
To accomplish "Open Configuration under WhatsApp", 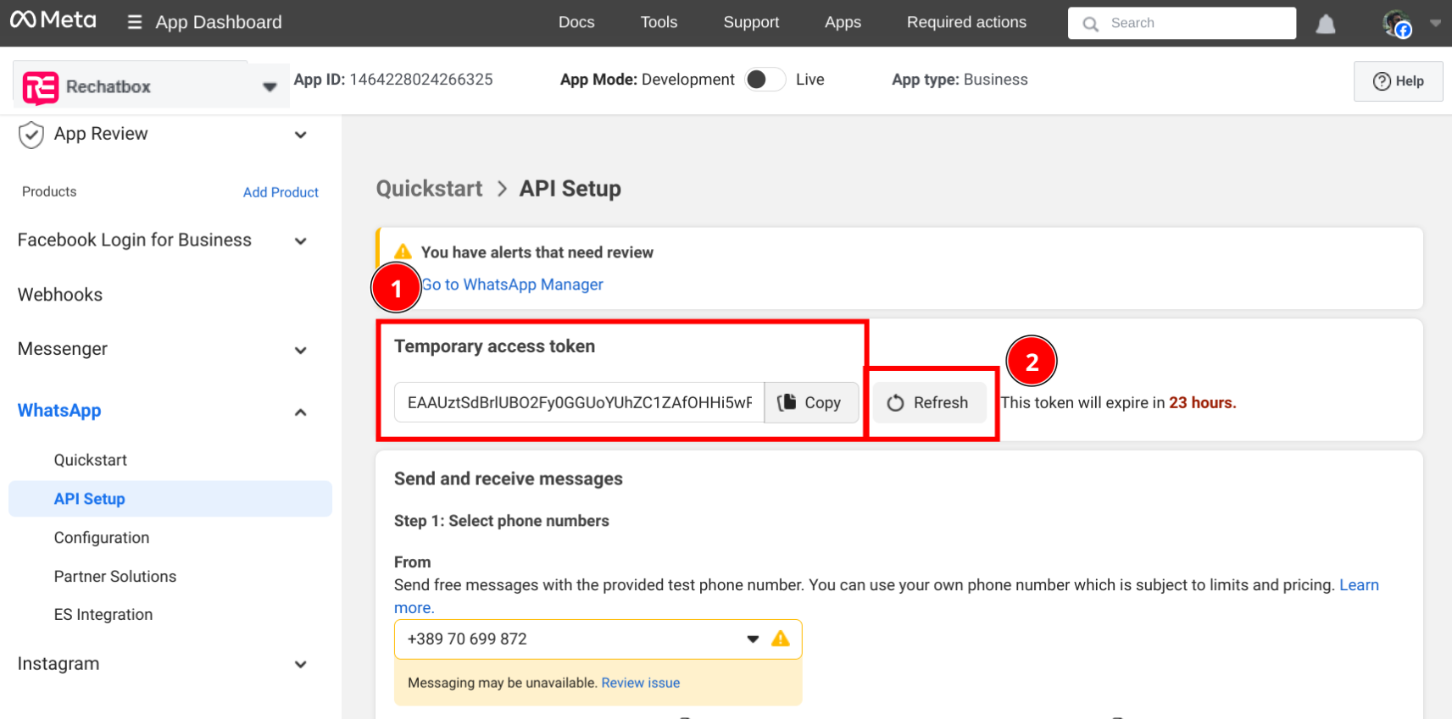I will pos(102,538).
